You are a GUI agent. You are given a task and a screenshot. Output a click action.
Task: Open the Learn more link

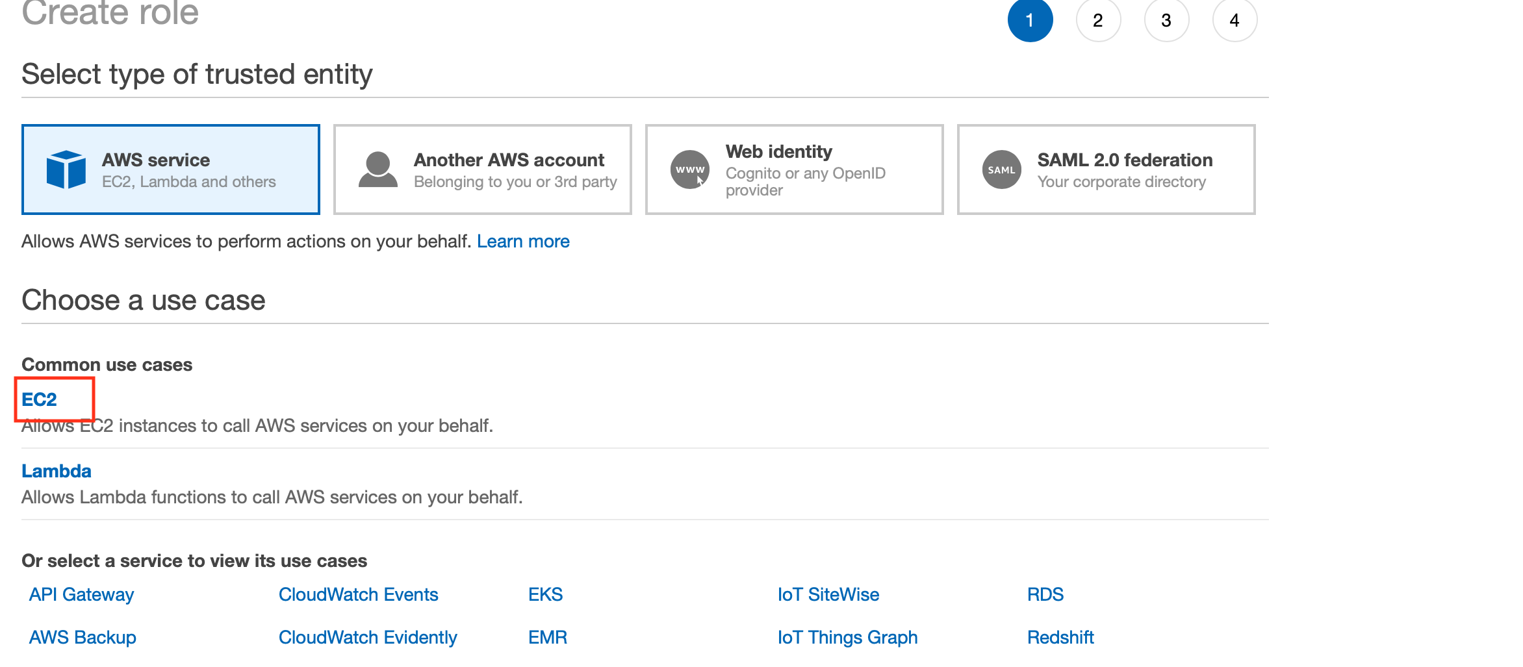pos(523,242)
